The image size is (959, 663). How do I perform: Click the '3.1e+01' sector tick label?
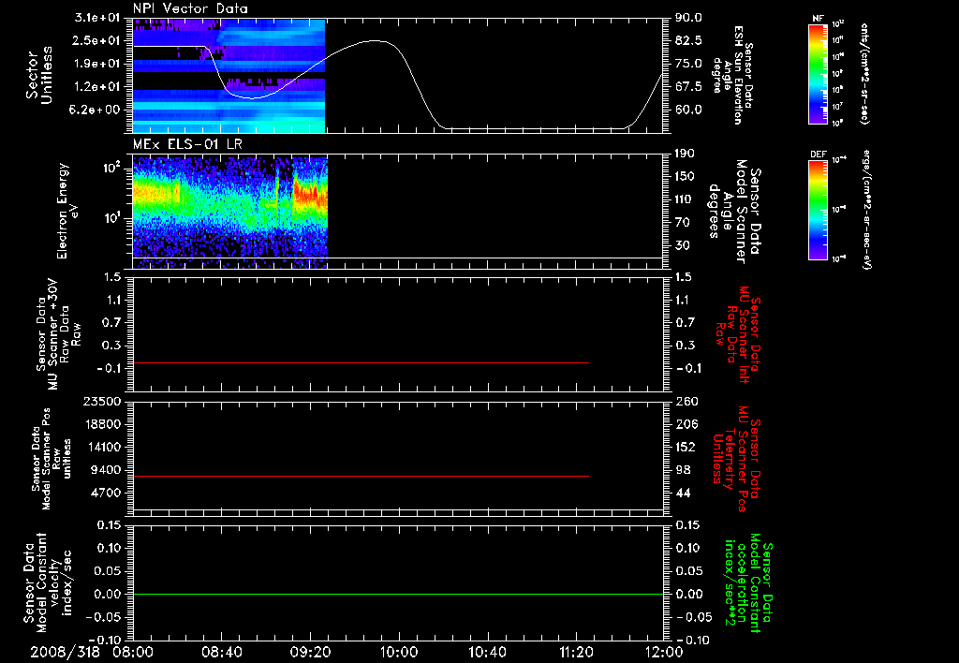point(96,18)
